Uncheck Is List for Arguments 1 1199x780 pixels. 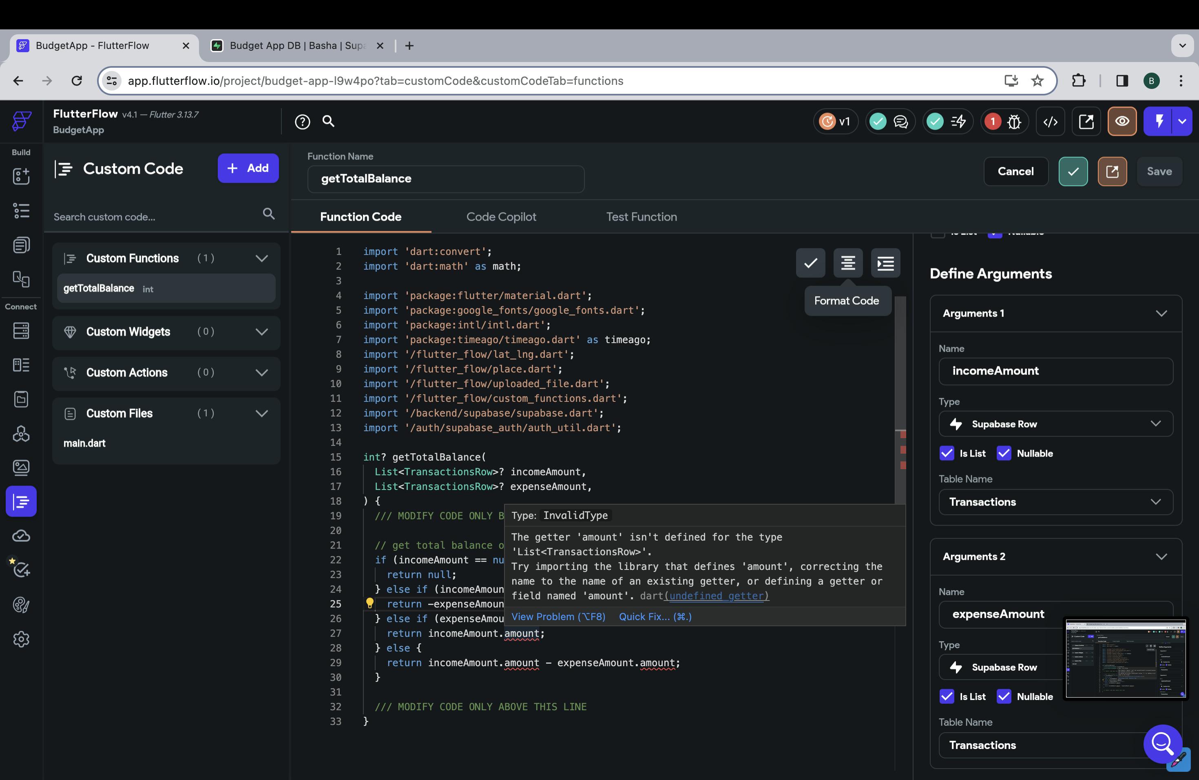tap(947, 453)
